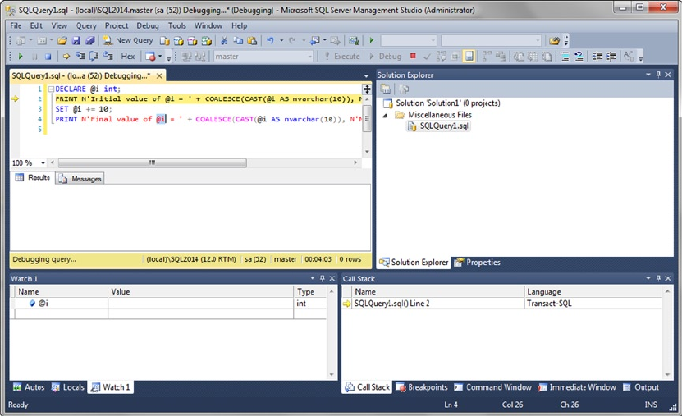
Task: Click the New Query toolbar button
Action: pos(127,40)
